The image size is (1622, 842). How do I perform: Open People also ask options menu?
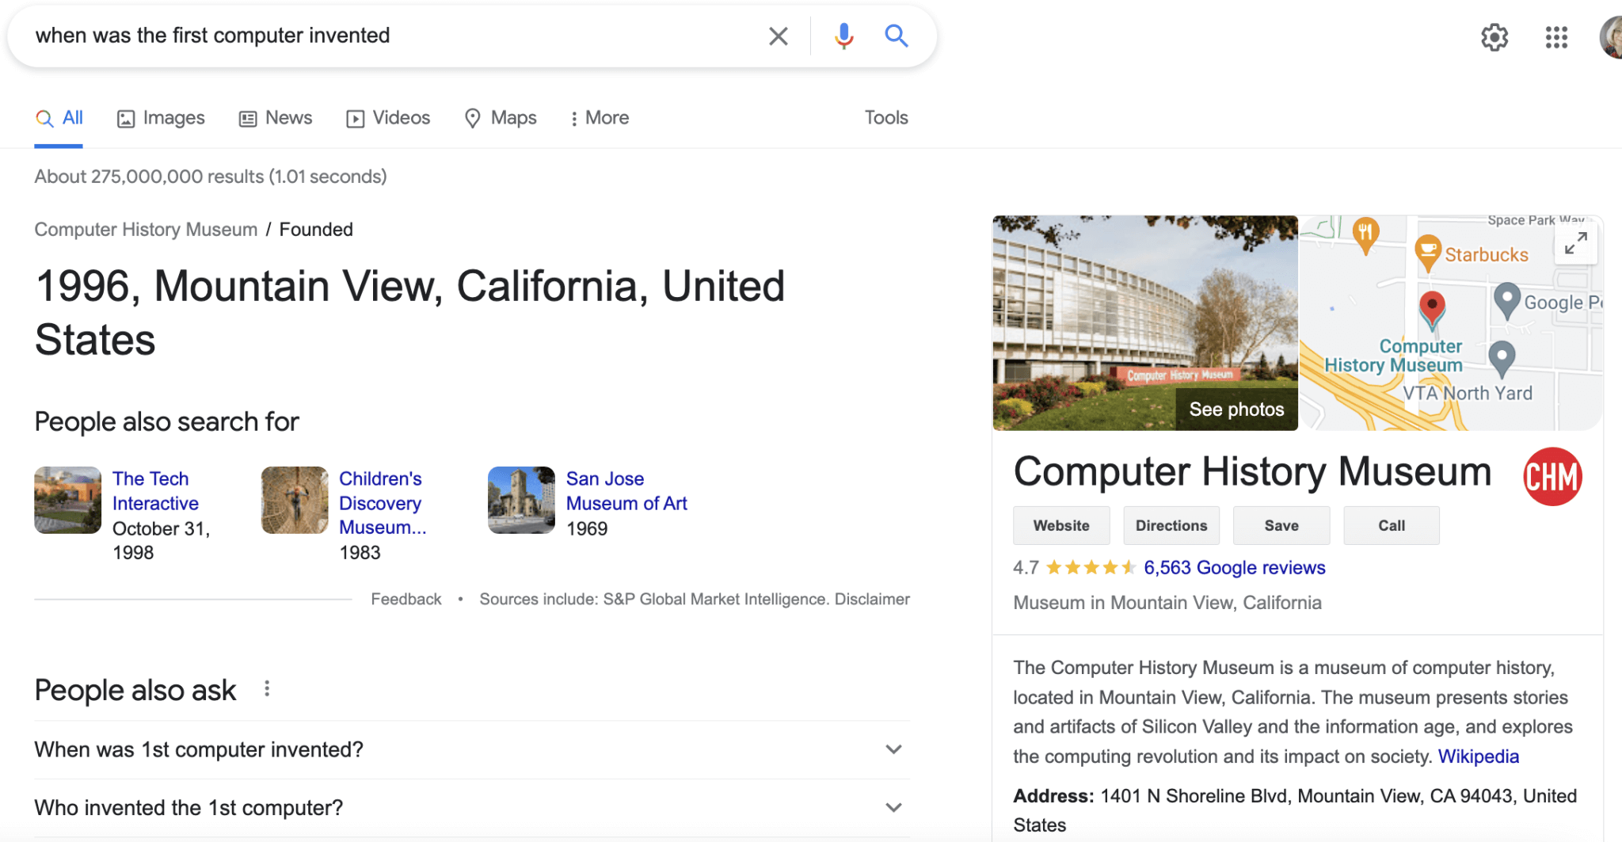[x=267, y=689]
